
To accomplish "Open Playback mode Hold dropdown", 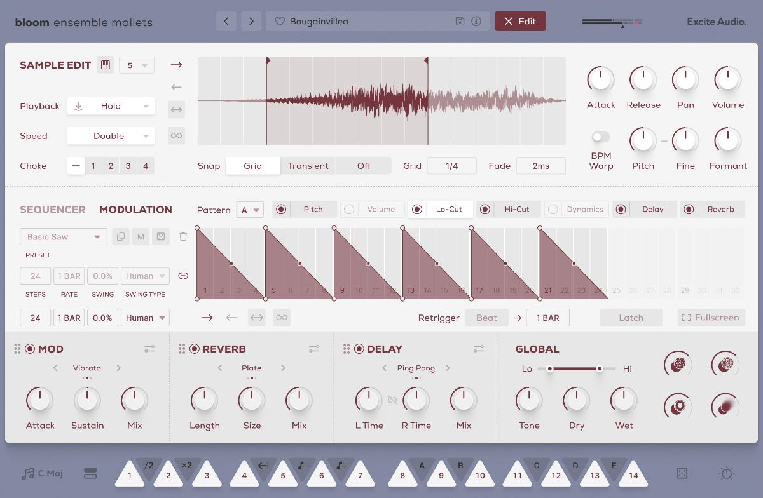I will point(111,106).
